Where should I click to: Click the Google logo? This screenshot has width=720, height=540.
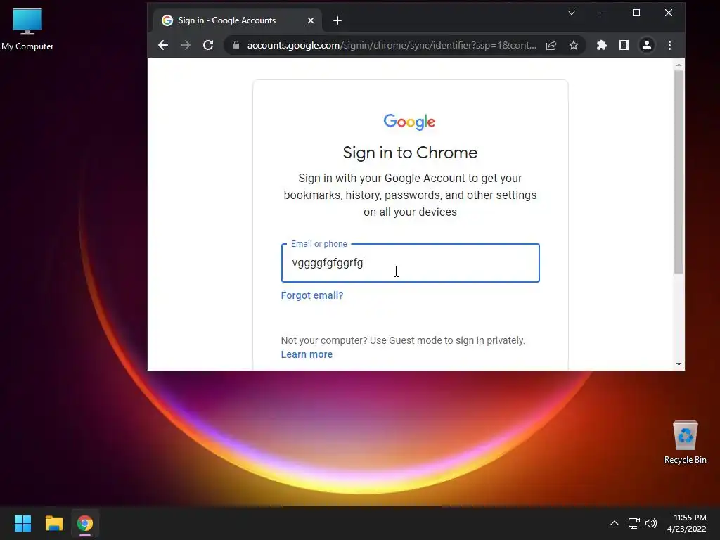410,122
